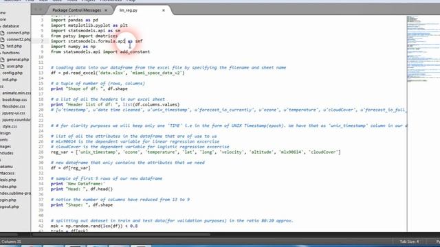Click the file icon beside connect.php
The width and height of the screenshot is (440, 247).
point(2,33)
